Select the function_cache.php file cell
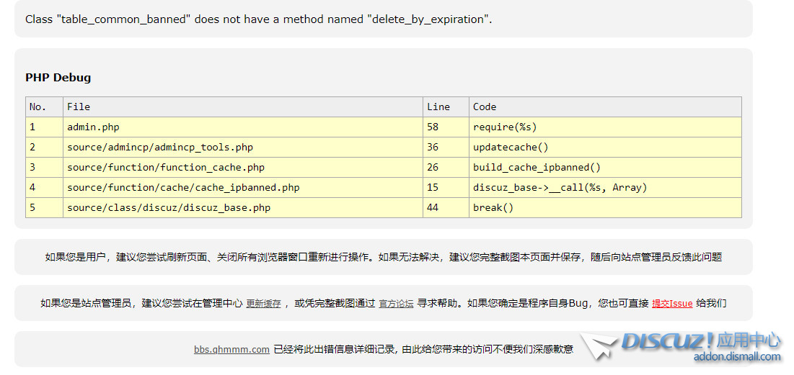 pos(166,167)
